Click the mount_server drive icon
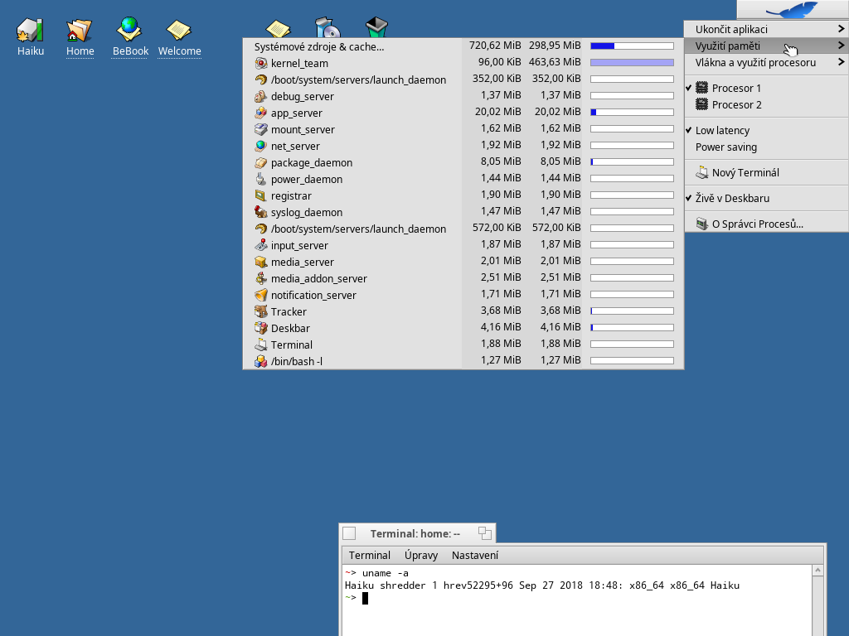849x636 pixels. coord(261,129)
